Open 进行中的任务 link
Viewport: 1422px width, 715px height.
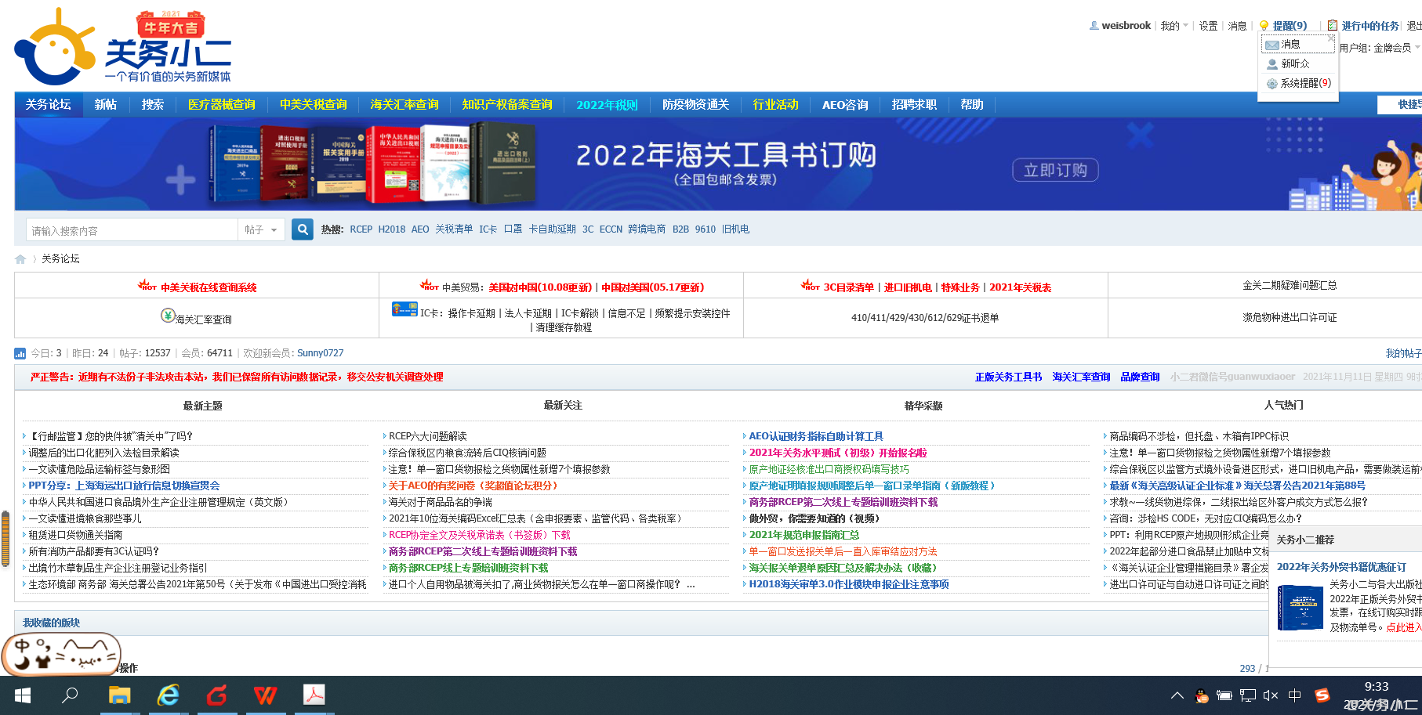[x=1370, y=26]
